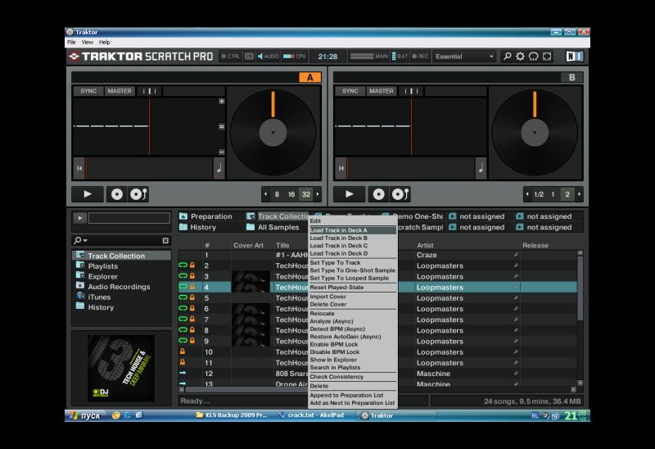655x449 pixels.
Task: Open the File menu
Action: point(72,43)
